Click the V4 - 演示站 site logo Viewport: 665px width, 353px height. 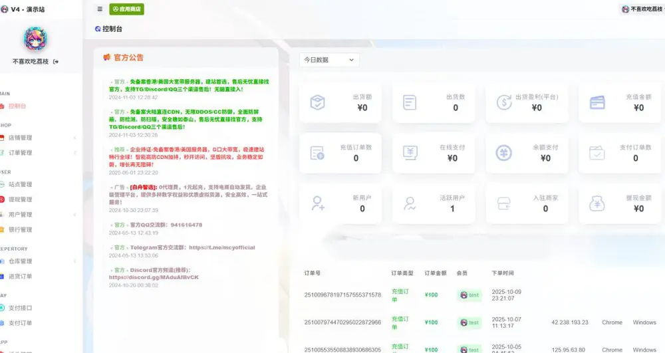[x=23, y=9]
